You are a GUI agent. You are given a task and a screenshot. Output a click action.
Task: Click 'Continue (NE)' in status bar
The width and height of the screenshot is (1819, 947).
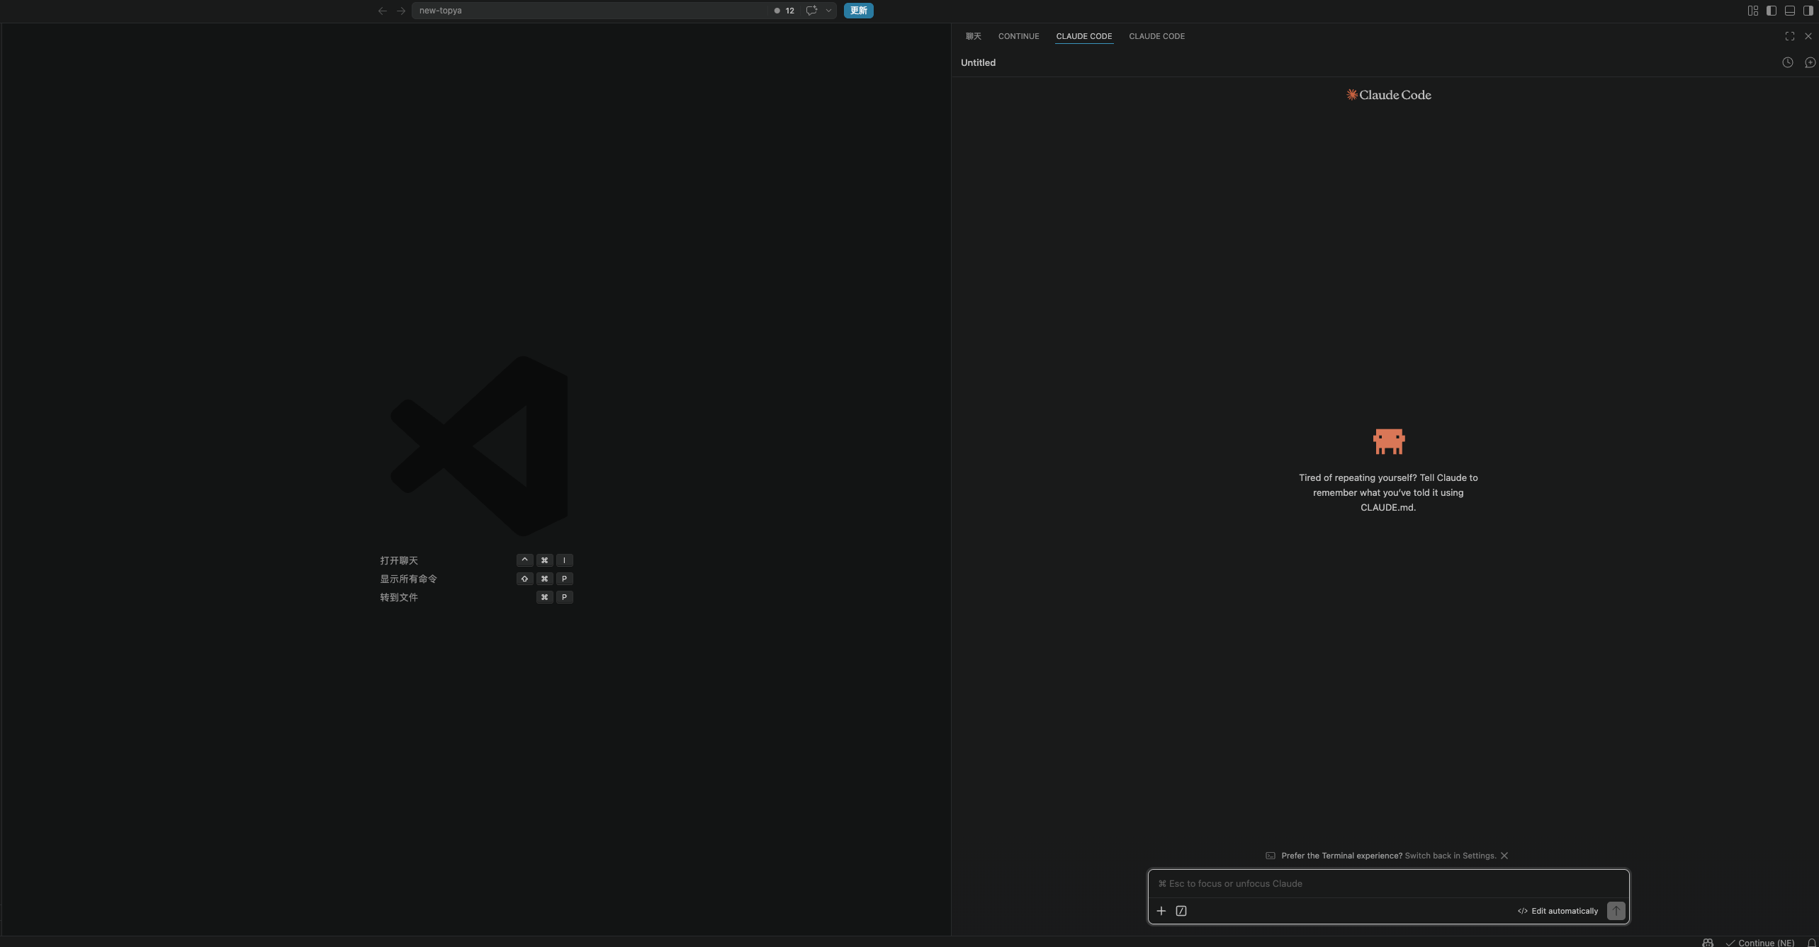(1760, 942)
